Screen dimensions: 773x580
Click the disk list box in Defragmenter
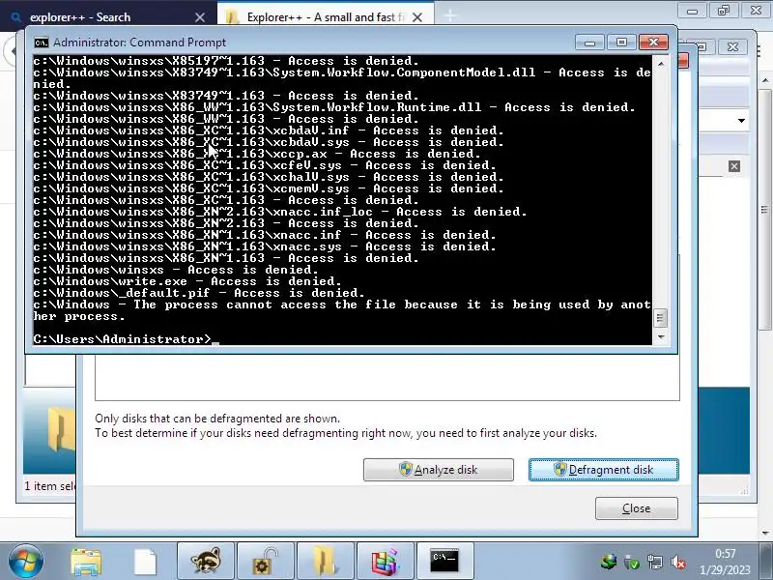click(387, 377)
